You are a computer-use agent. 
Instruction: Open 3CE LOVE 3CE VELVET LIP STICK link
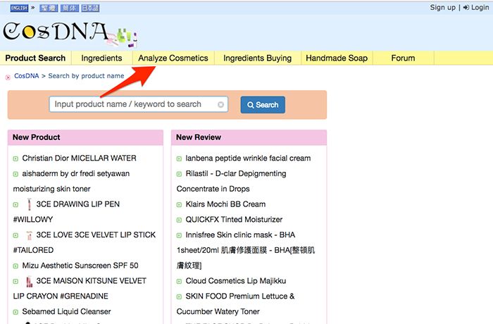pyautogui.click(x=96, y=235)
